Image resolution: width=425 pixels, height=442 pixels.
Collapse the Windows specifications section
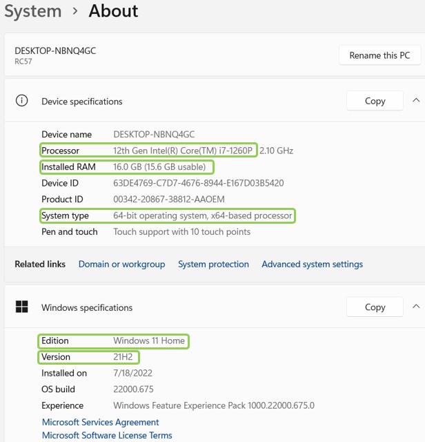[x=415, y=307]
